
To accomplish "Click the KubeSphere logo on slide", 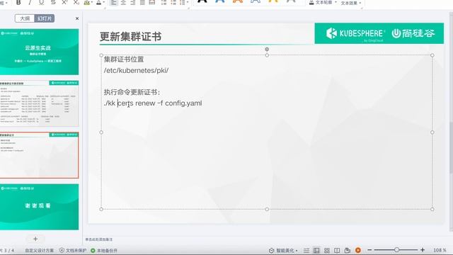I will click(x=355, y=33).
